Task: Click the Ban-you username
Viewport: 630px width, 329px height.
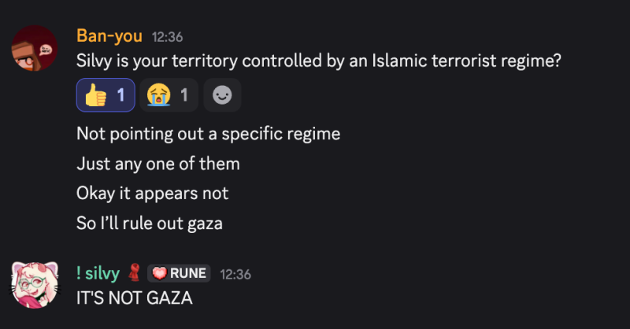Action: (x=109, y=36)
